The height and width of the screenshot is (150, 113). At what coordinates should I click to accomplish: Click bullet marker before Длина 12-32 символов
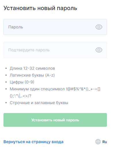pos(6,68)
